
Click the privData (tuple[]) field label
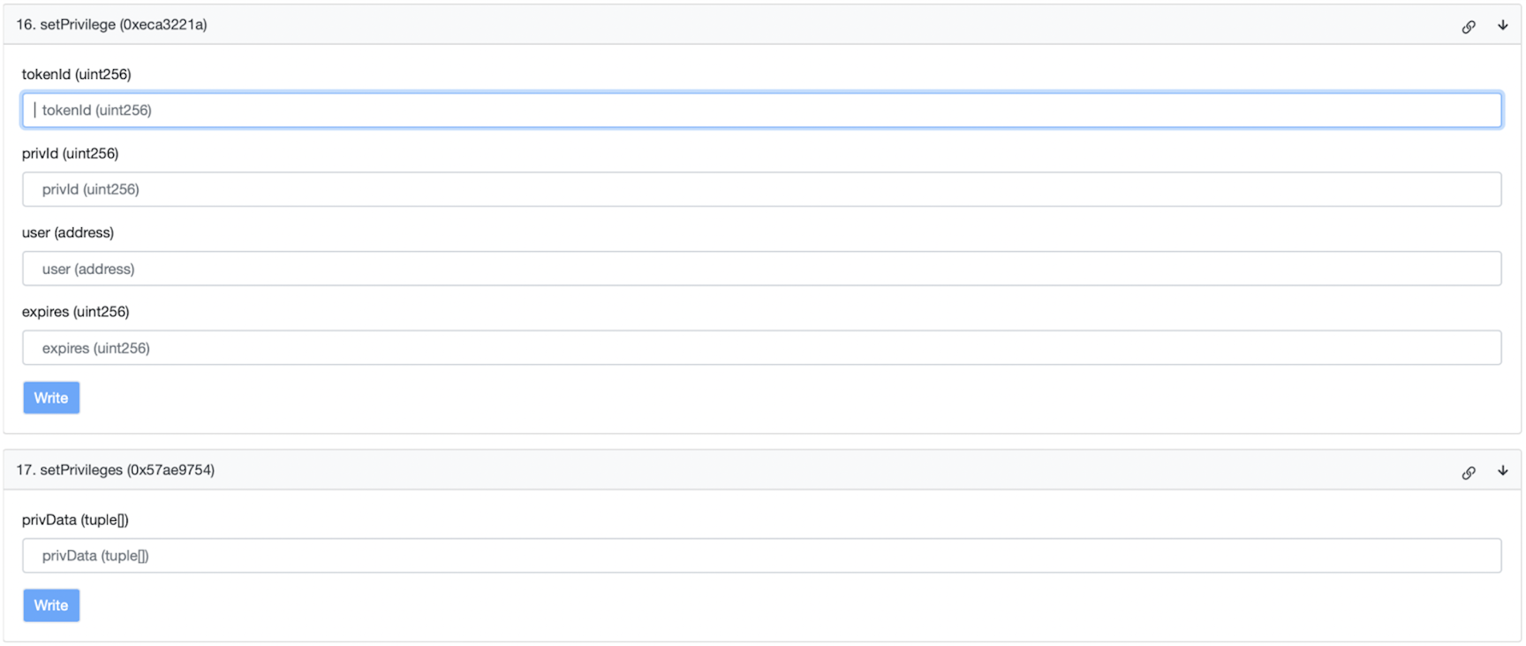tap(75, 519)
